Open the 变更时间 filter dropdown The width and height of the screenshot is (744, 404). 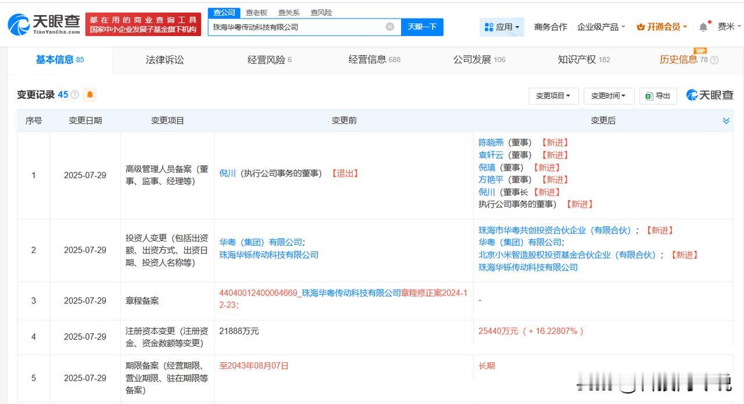pos(609,96)
